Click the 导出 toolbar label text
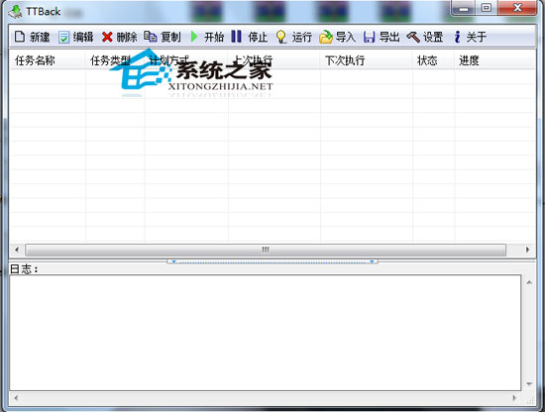The width and height of the screenshot is (545, 412). [389, 37]
